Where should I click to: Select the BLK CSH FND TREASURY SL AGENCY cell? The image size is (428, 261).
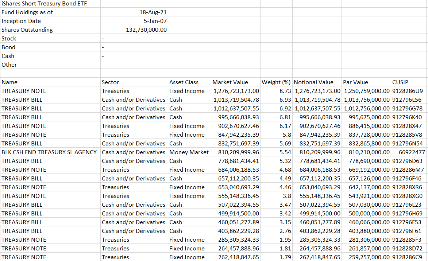point(50,152)
